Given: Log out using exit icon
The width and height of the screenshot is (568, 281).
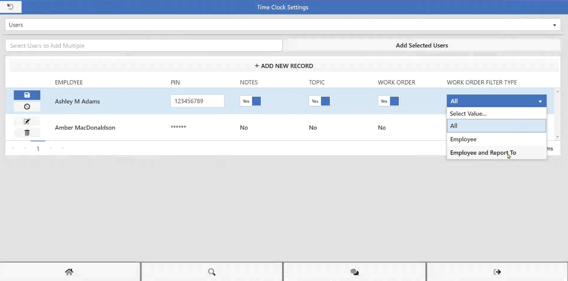Looking at the screenshot, I should click(x=497, y=272).
